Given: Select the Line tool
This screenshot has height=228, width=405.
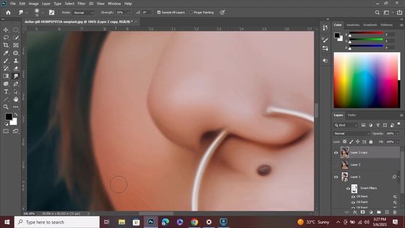Looking at the screenshot, I should [6, 99].
